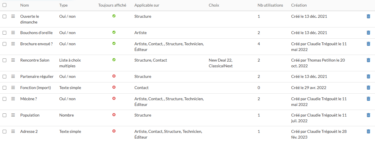
Task: Click the reorder handle for Partenaire régulier
Action: (13, 76)
